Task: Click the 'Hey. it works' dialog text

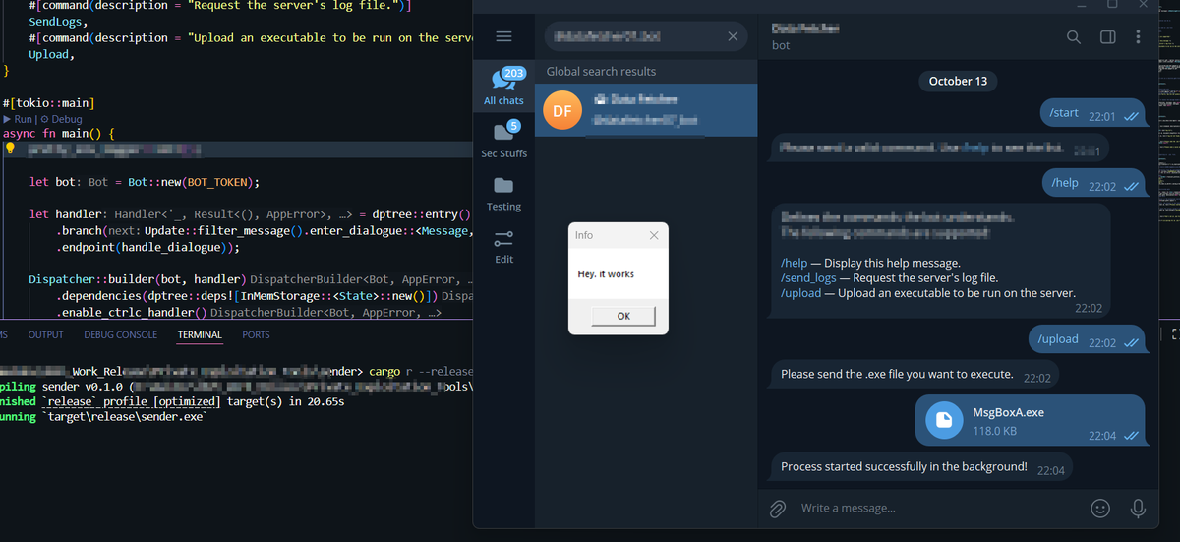Action: [x=606, y=274]
